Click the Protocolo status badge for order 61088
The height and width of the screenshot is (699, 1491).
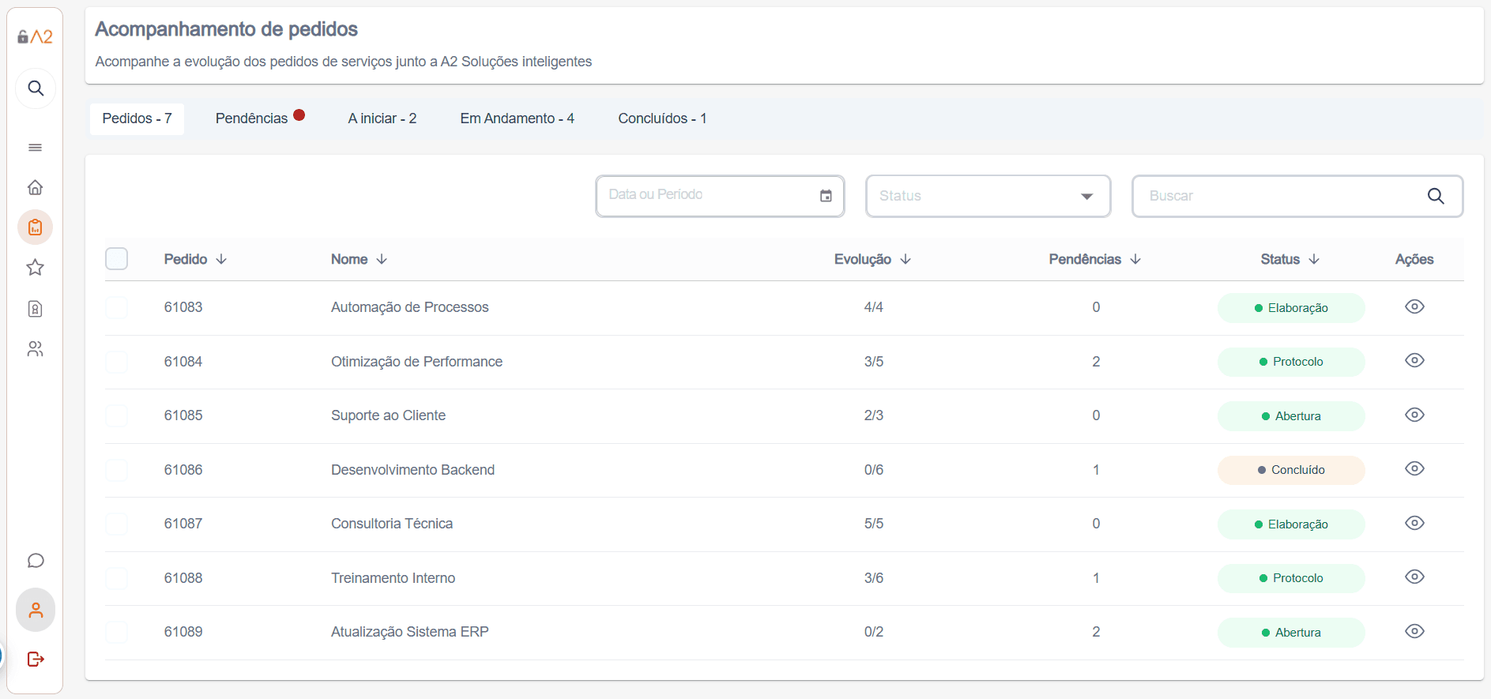[1290, 578]
